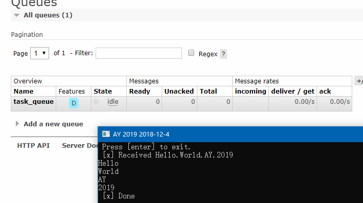
Task: Open the Regex help question mark
Action: click(223, 54)
